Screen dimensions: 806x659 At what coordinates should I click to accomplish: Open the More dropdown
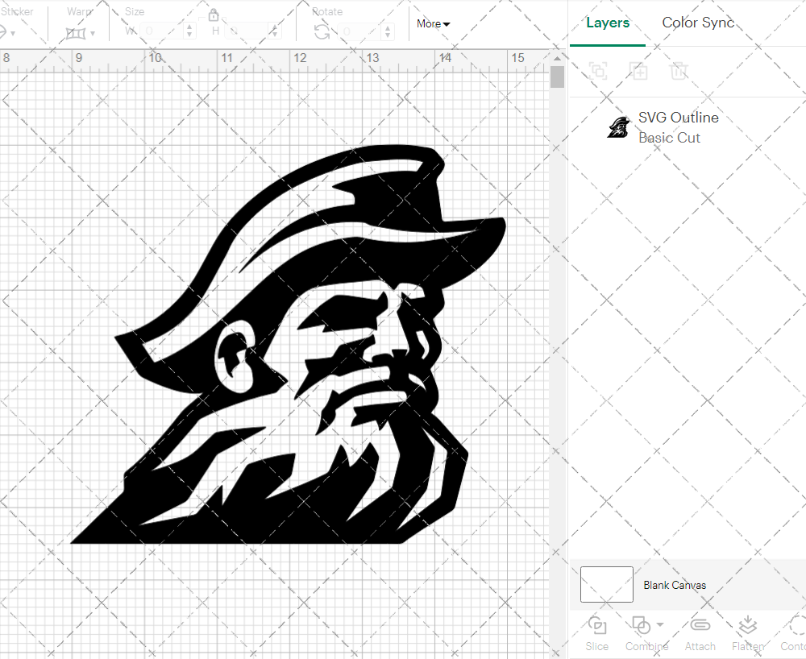(x=433, y=24)
